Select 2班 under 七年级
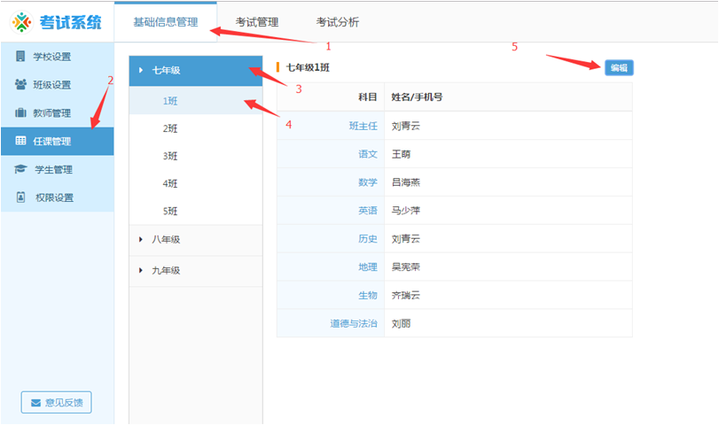Image resolution: width=719 pixels, height=425 pixels. (x=196, y=128)
